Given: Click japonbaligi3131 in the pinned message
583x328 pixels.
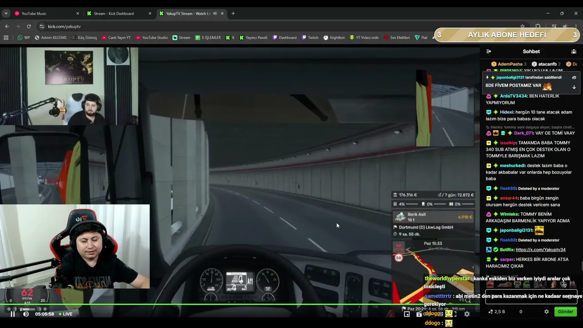Looking at the screenshot, I should pyautogui.click(x=510, y=77).
